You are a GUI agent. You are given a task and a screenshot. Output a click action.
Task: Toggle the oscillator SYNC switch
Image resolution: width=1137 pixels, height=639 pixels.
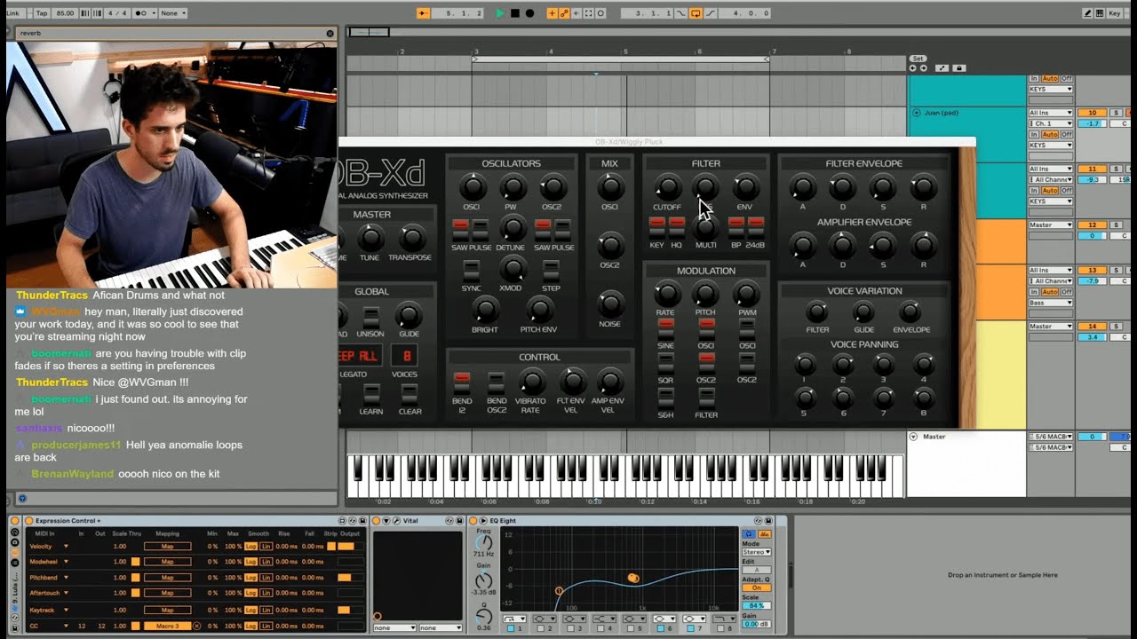pyautogui.click(x=471, y=270)
